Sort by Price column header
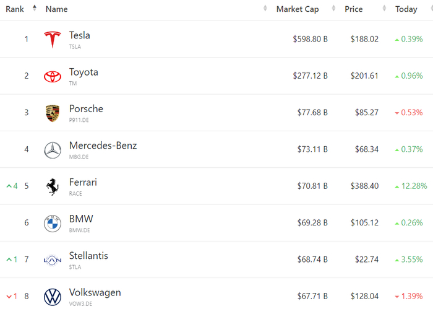The image size is (433, 314). coord(354,9)
